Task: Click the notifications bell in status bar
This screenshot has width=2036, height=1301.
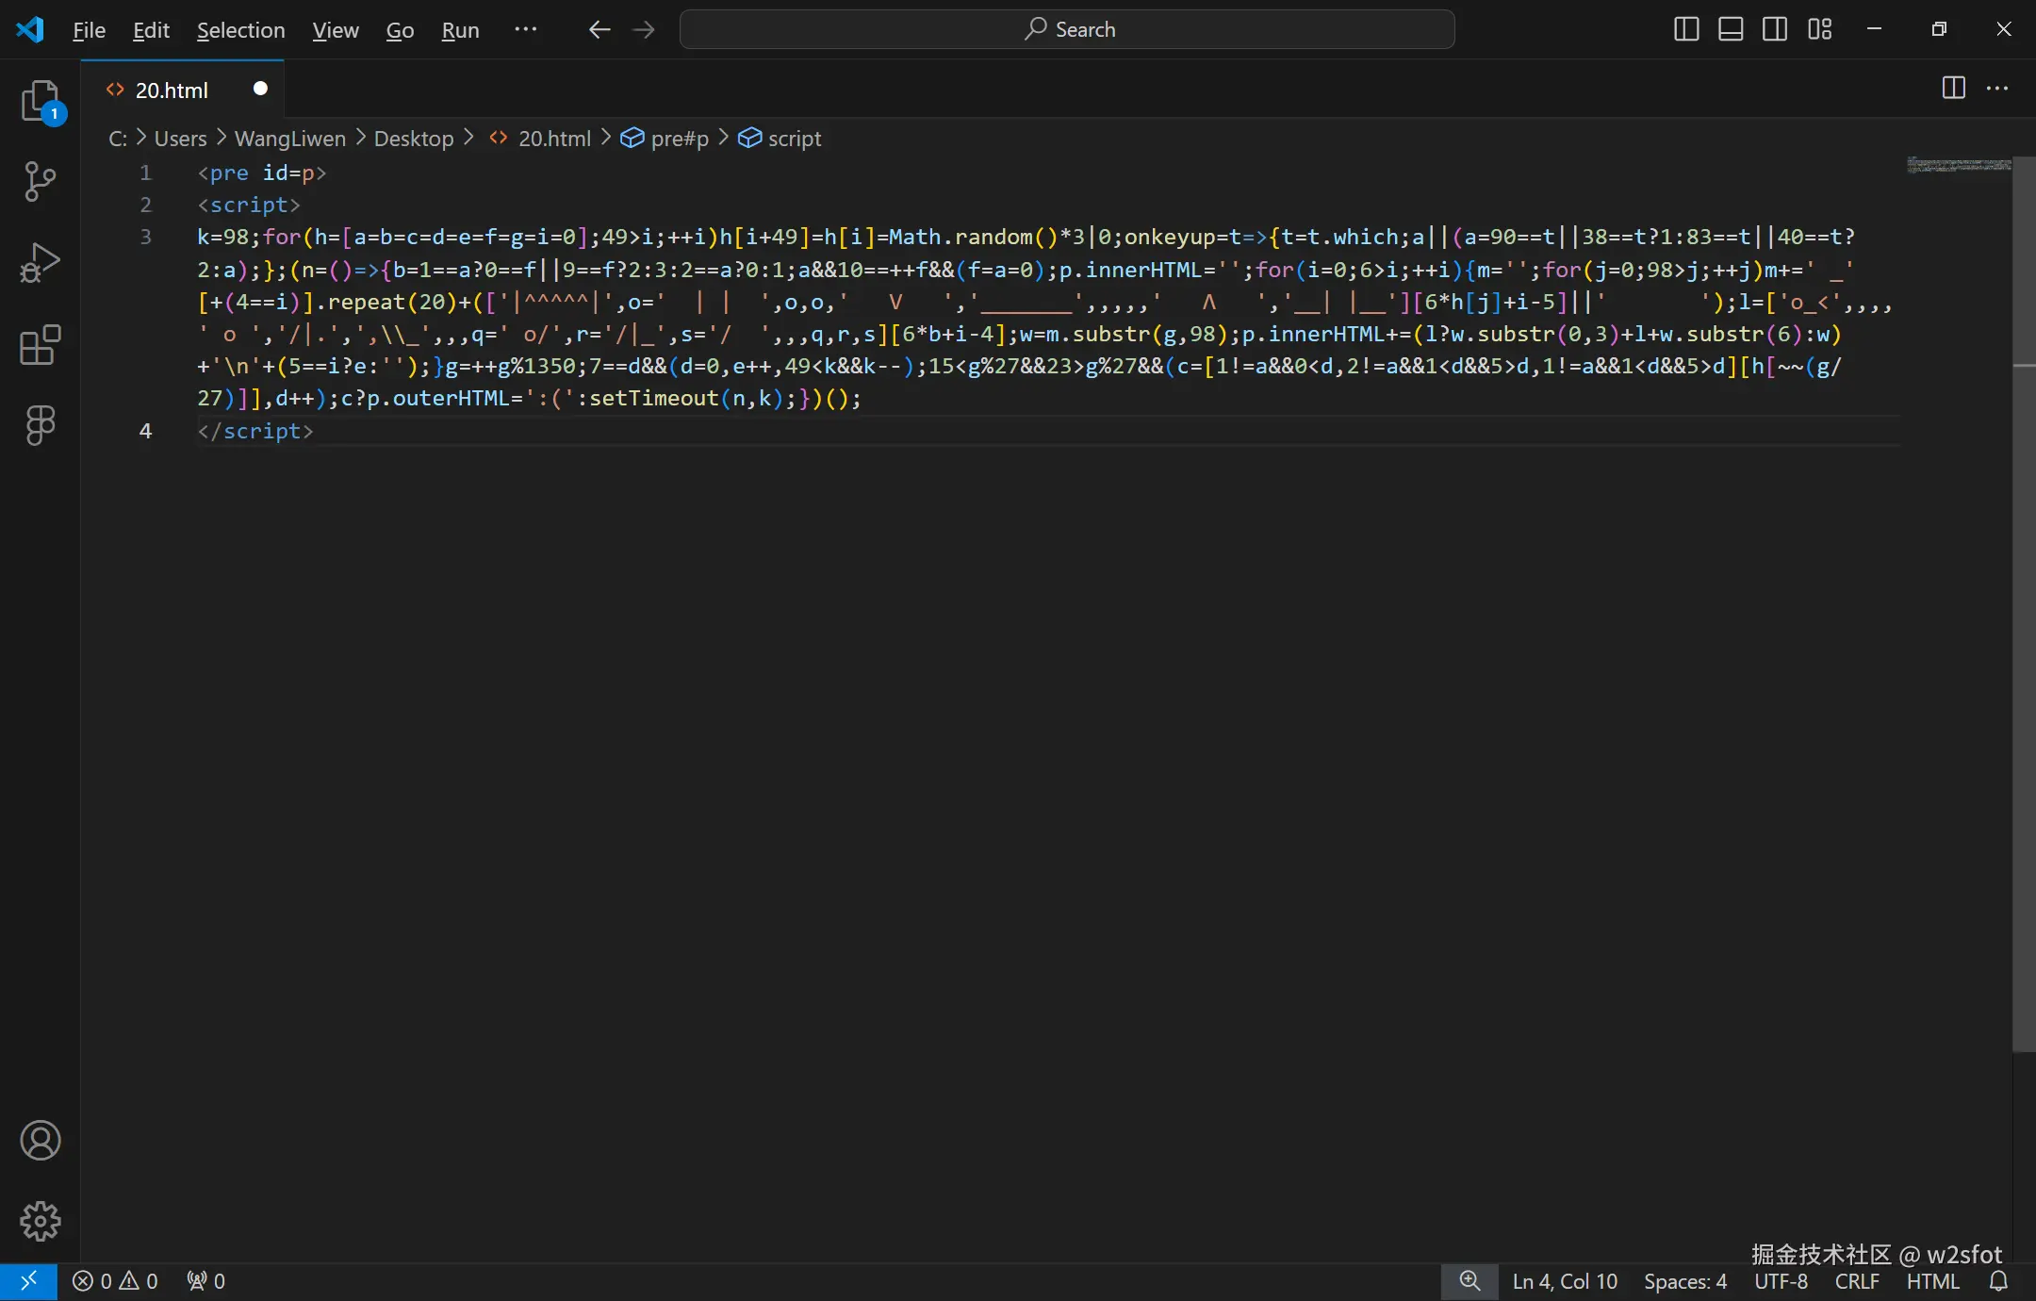Action: pyautogui.click(x=1998, y=1281)
